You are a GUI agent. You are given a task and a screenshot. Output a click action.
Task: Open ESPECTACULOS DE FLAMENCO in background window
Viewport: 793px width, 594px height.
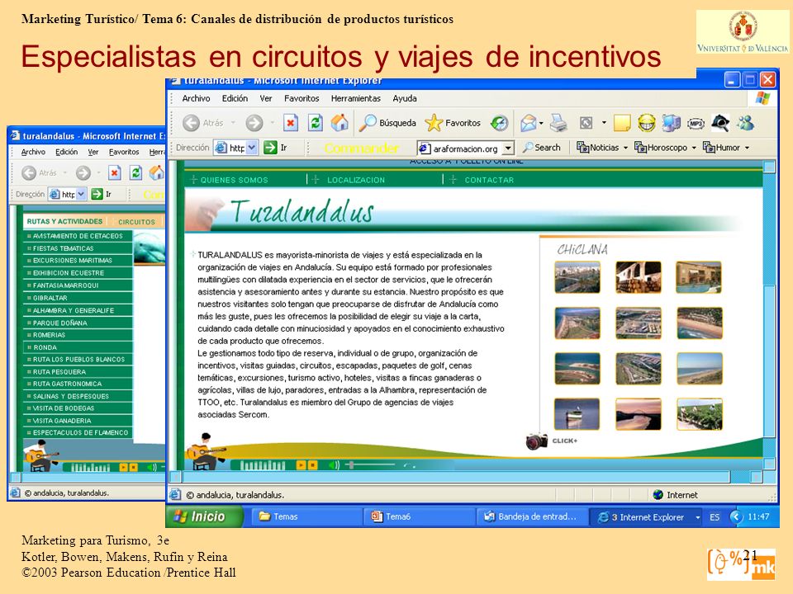(x=78, y=433)
